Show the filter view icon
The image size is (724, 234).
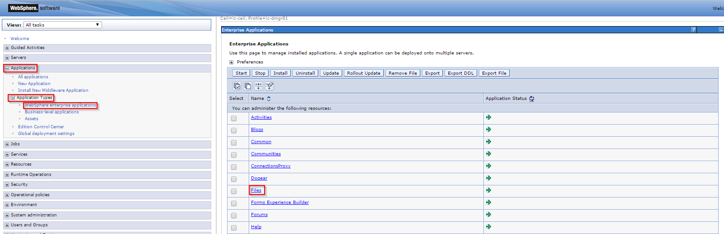tap(259, 86)
